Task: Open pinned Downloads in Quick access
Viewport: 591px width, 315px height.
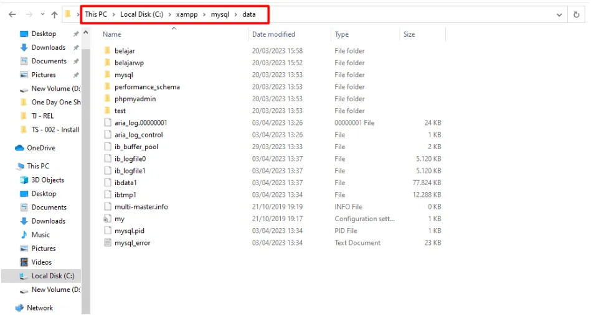Action: click(48, 47)
